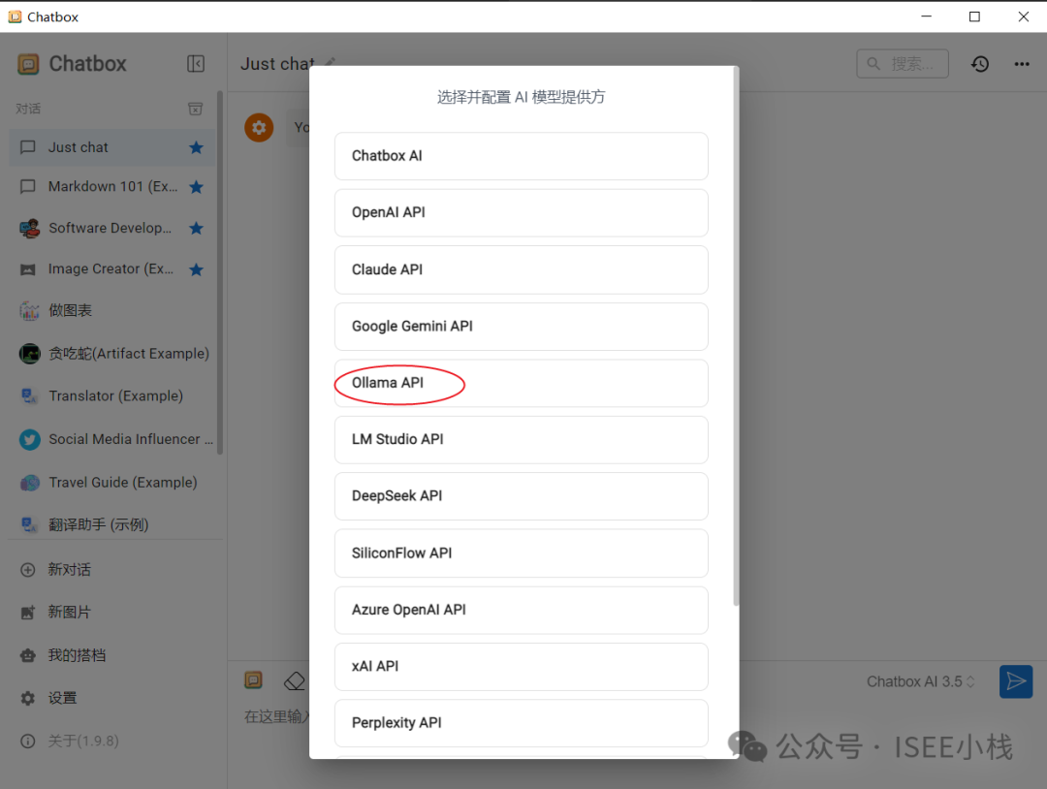Image resolution: width=1047 pixels, height=789 pixels.
Task: Toggle star on Markdown 101 conversation
Action: [196, 187]
